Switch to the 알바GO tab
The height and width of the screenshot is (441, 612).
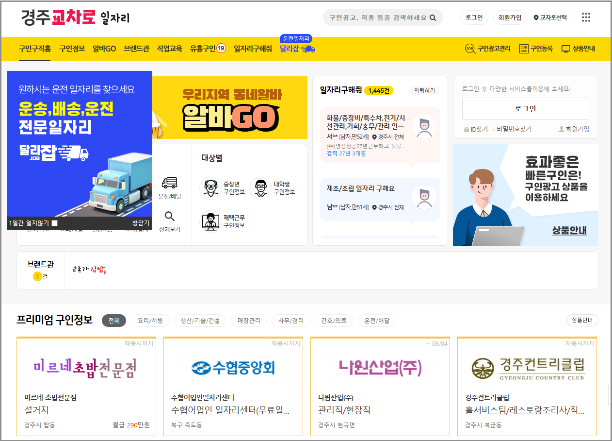point(105,49)
